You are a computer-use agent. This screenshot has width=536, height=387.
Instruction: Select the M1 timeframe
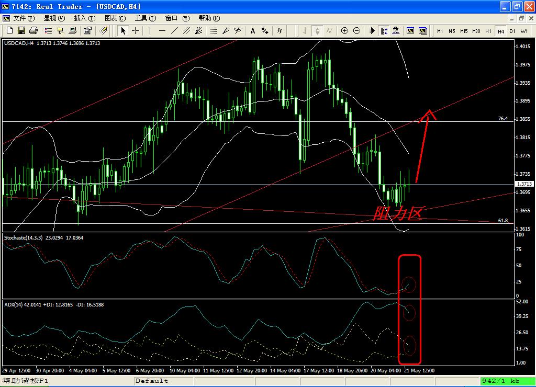pyautogui.click(x=440, y=31)
